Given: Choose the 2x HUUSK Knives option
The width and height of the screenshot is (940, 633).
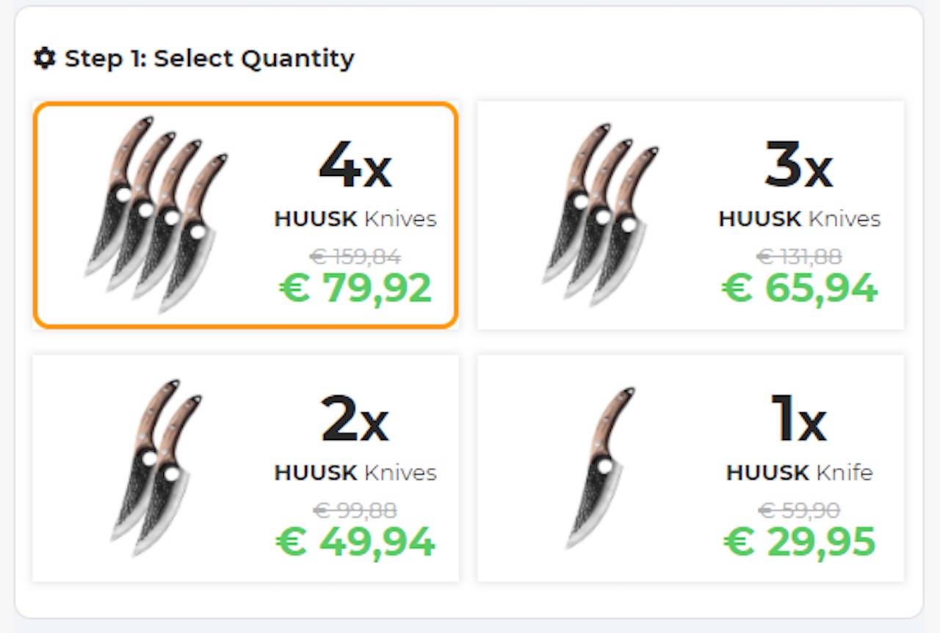Looking at the screenshot, I should coord(355,472).
